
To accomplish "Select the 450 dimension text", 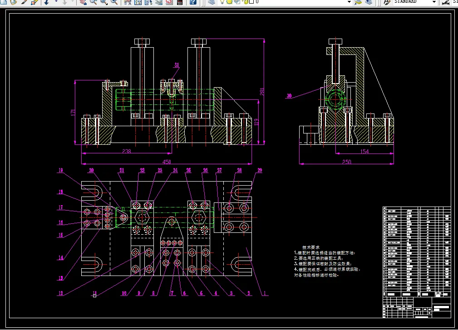I will (x=167, y=161).
